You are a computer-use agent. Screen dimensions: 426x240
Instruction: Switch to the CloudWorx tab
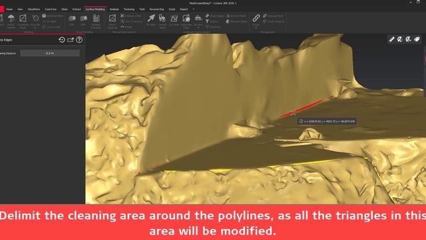coord(34,9)
